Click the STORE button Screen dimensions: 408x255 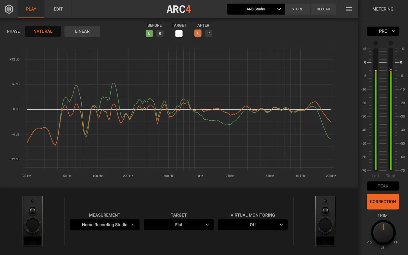297,9
